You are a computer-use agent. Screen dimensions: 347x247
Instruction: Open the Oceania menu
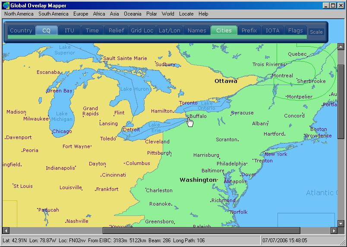click(x=132, y=14)
